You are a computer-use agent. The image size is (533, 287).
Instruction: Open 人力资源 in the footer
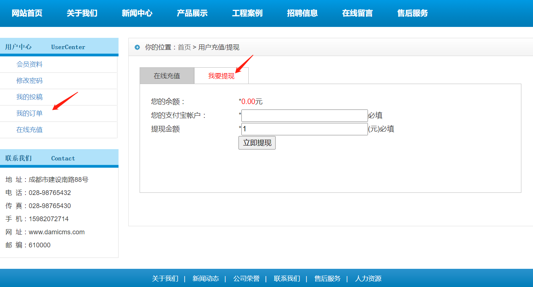click(x=369, y=278)
